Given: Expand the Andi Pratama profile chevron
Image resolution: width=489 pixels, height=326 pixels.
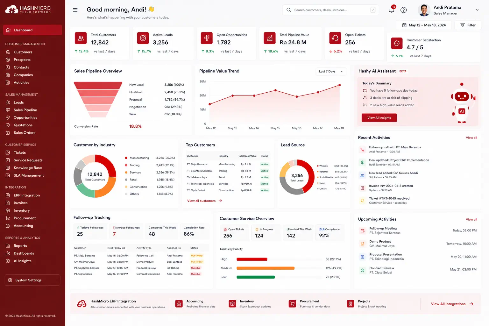Looking at the screenshot, I should (x=477, y=10).
